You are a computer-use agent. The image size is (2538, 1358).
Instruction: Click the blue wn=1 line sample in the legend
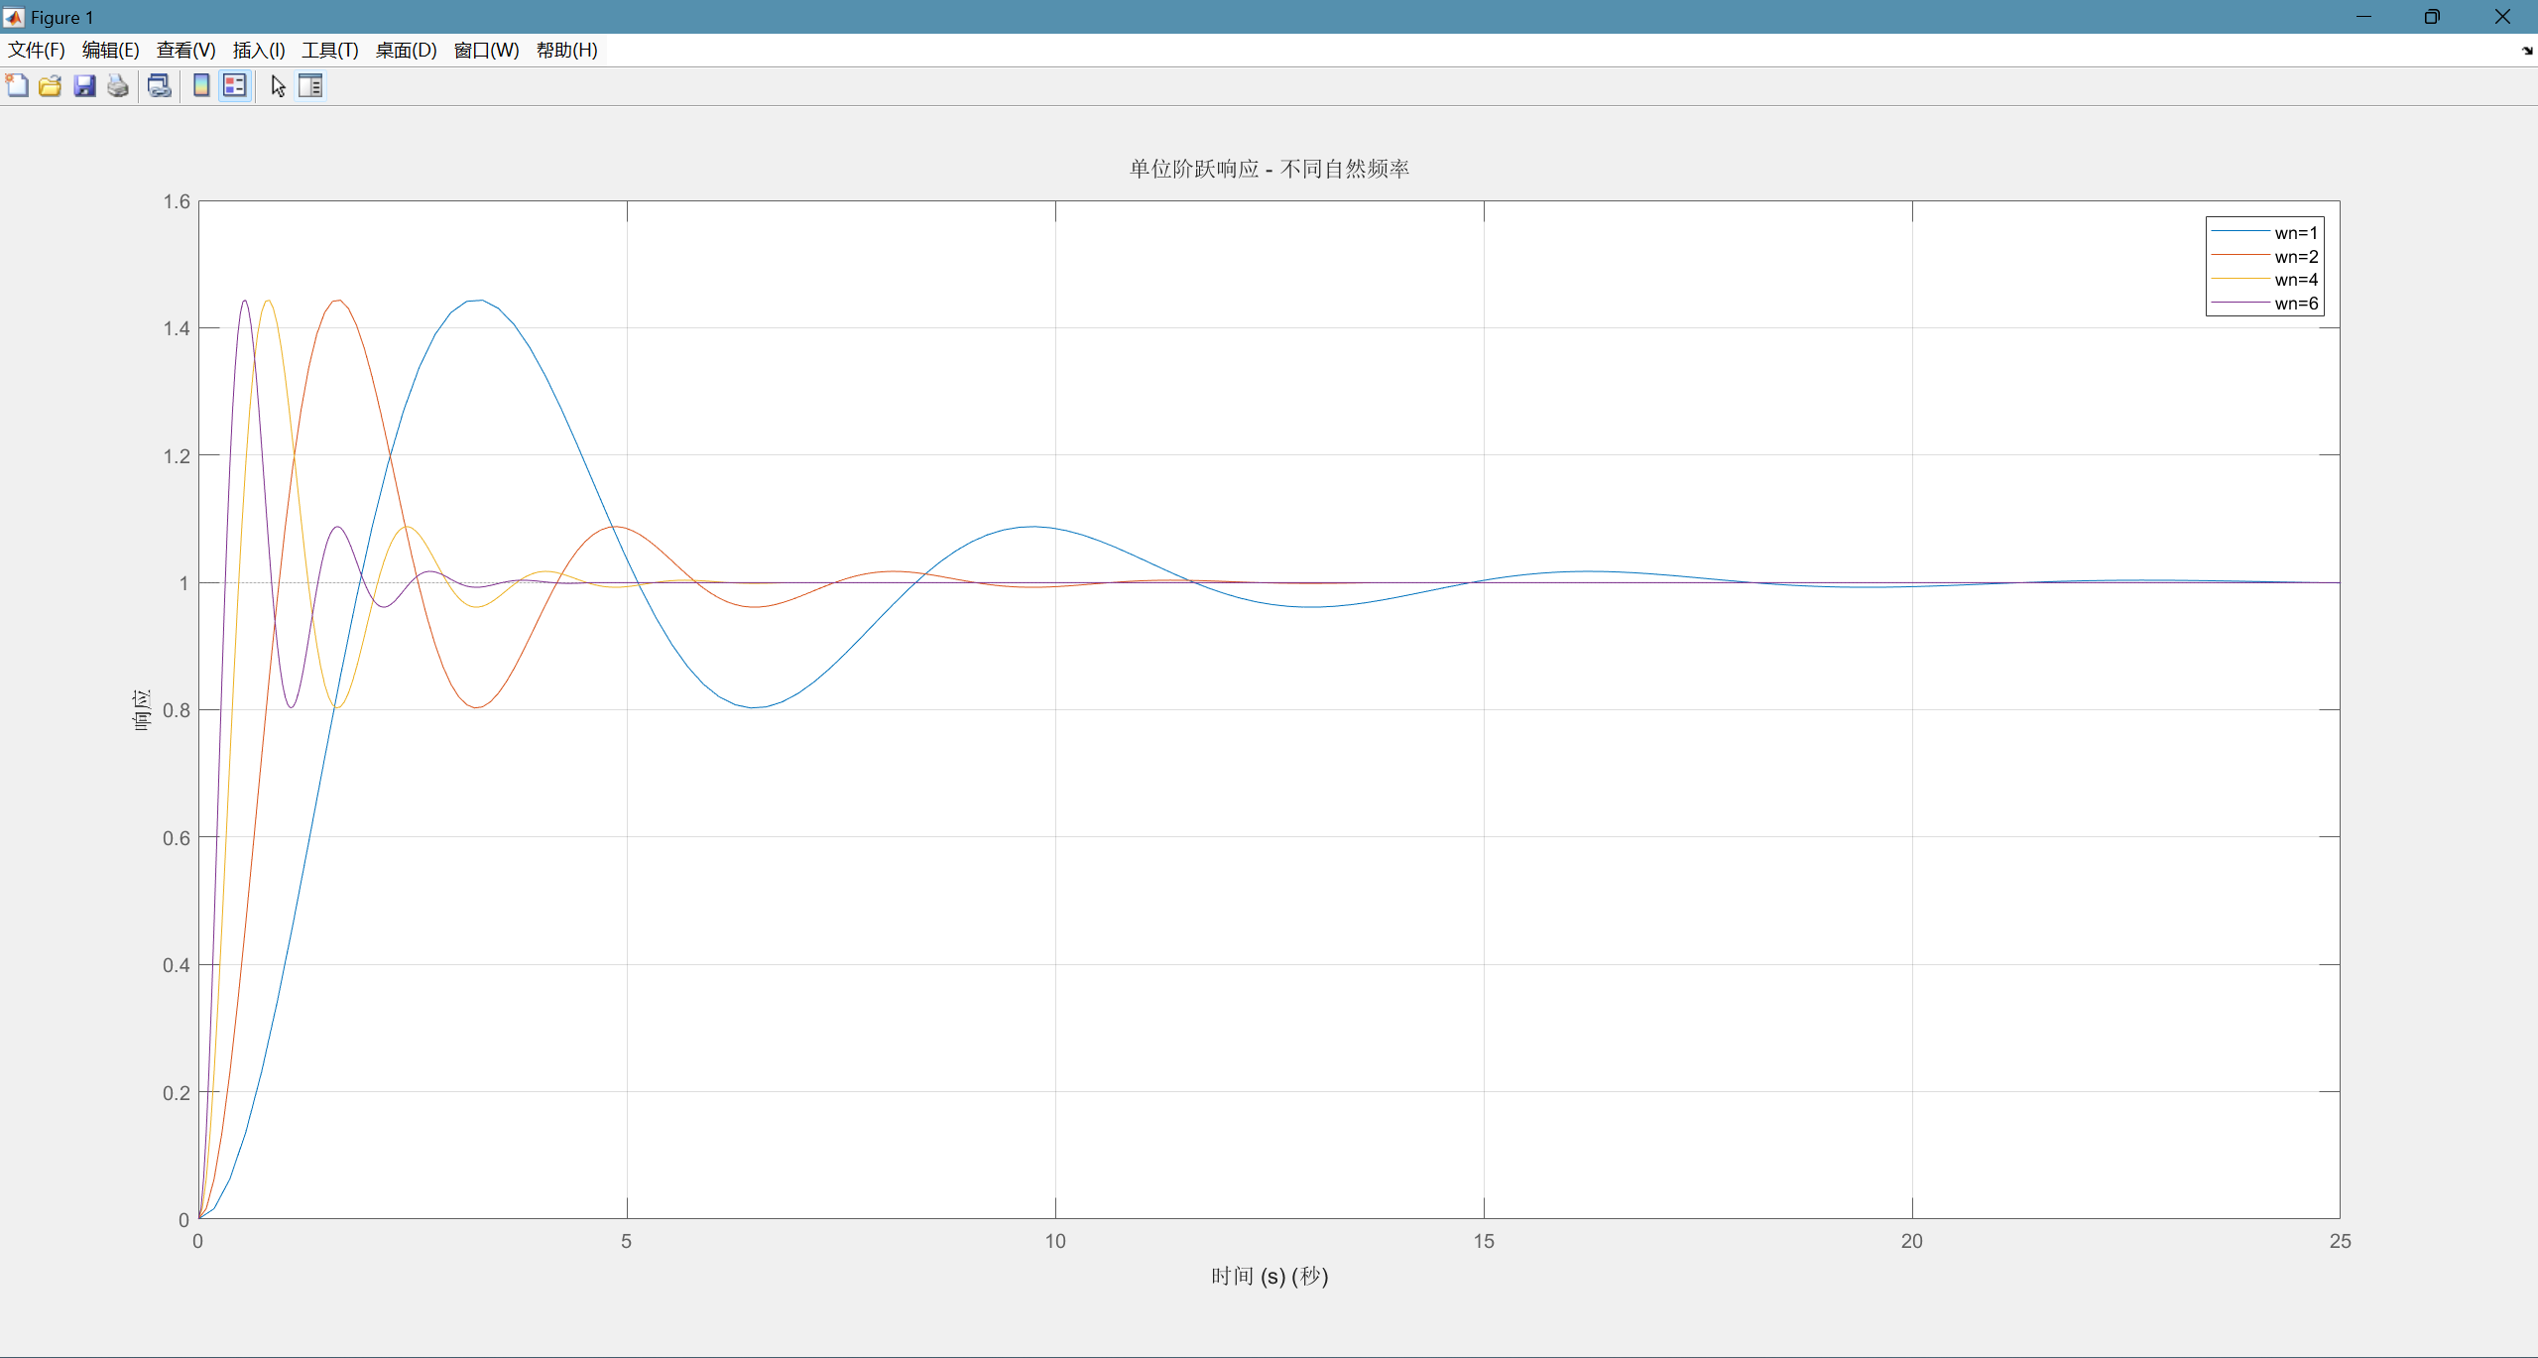point(2239,232)
